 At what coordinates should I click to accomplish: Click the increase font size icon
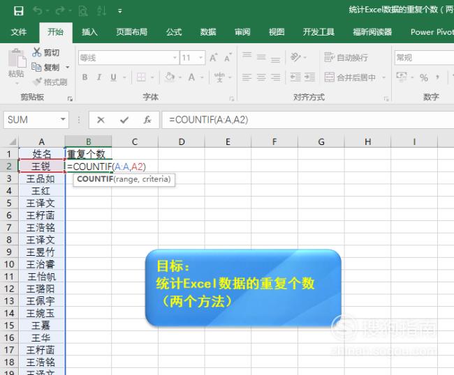point(214,58)
